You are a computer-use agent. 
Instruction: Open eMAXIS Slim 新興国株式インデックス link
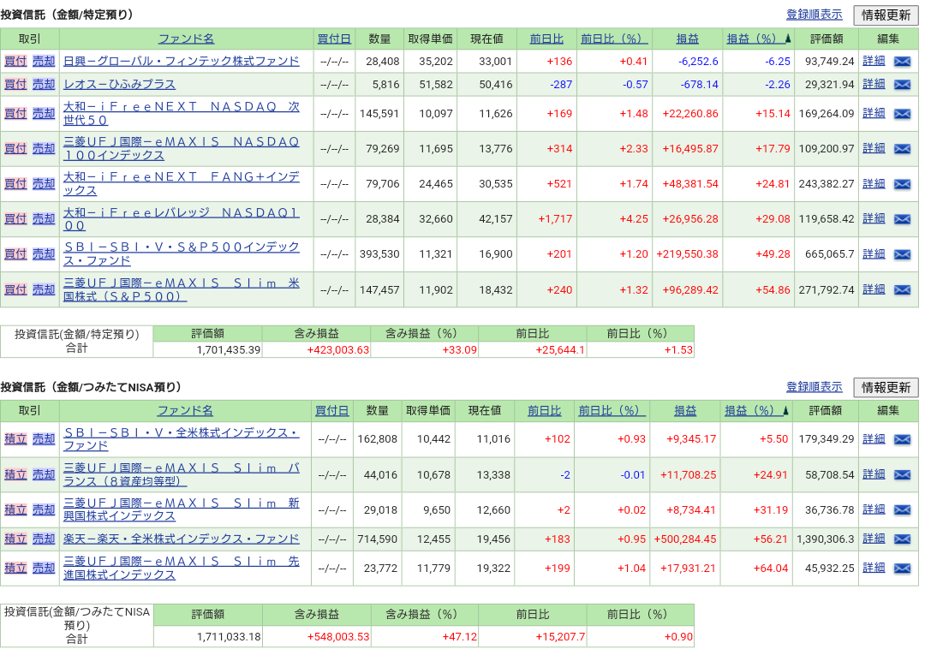182,509
